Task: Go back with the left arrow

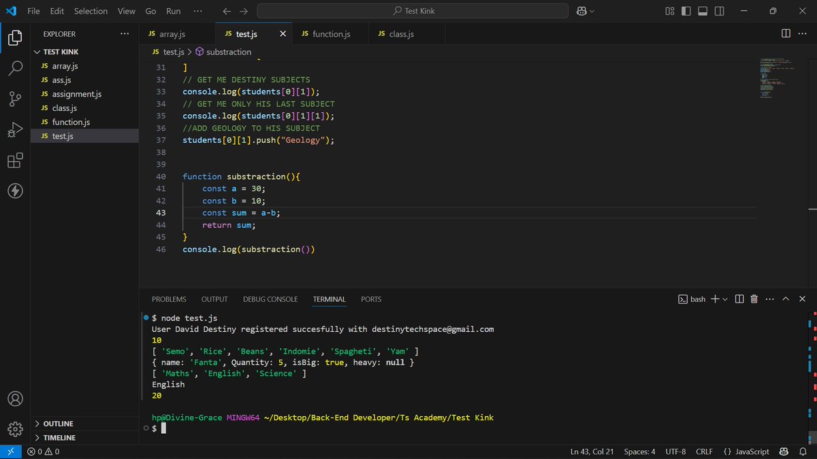Action: pyautogui.click(x=227, y=11)
